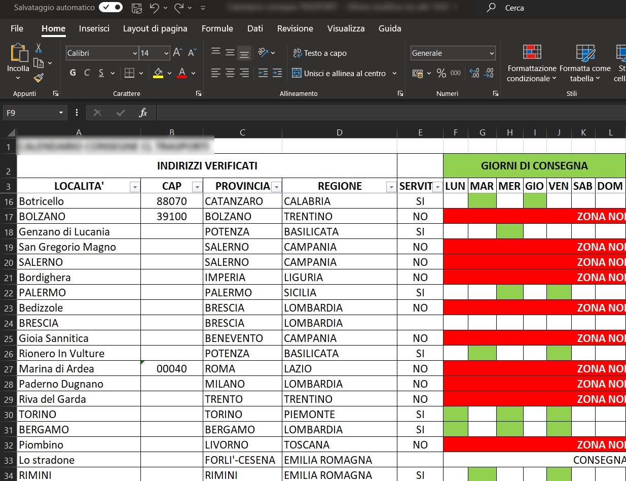
Task: Open the File menu
Action: point(17,28)
